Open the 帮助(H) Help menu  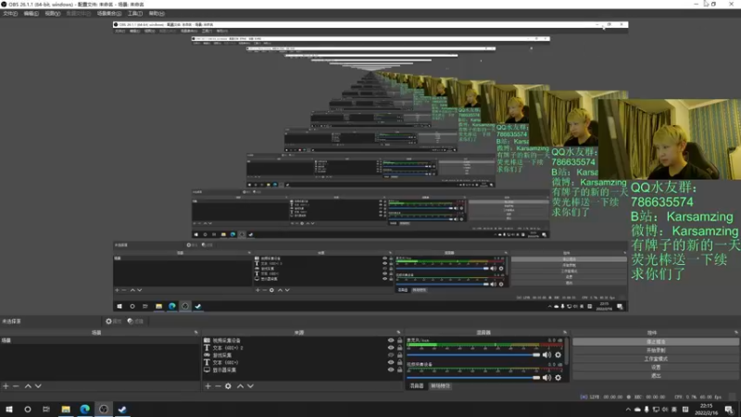coord(157,14)
